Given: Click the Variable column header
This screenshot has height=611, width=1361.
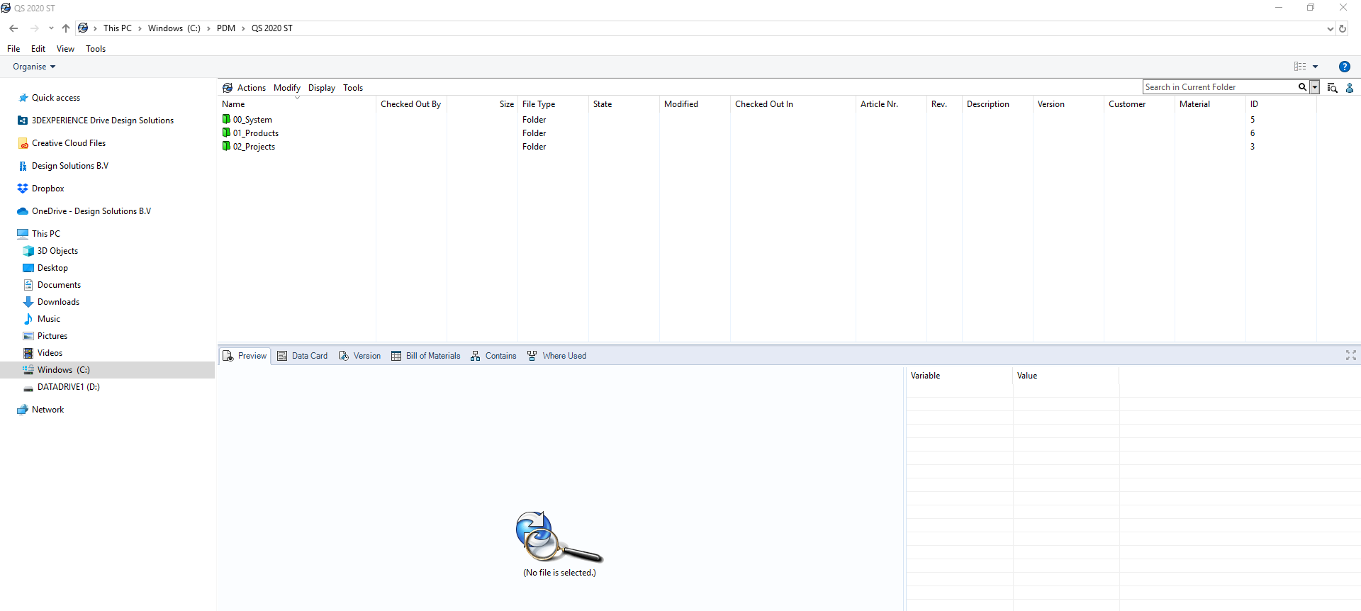Looking at the screenshot, I should [x=960, y=376].
